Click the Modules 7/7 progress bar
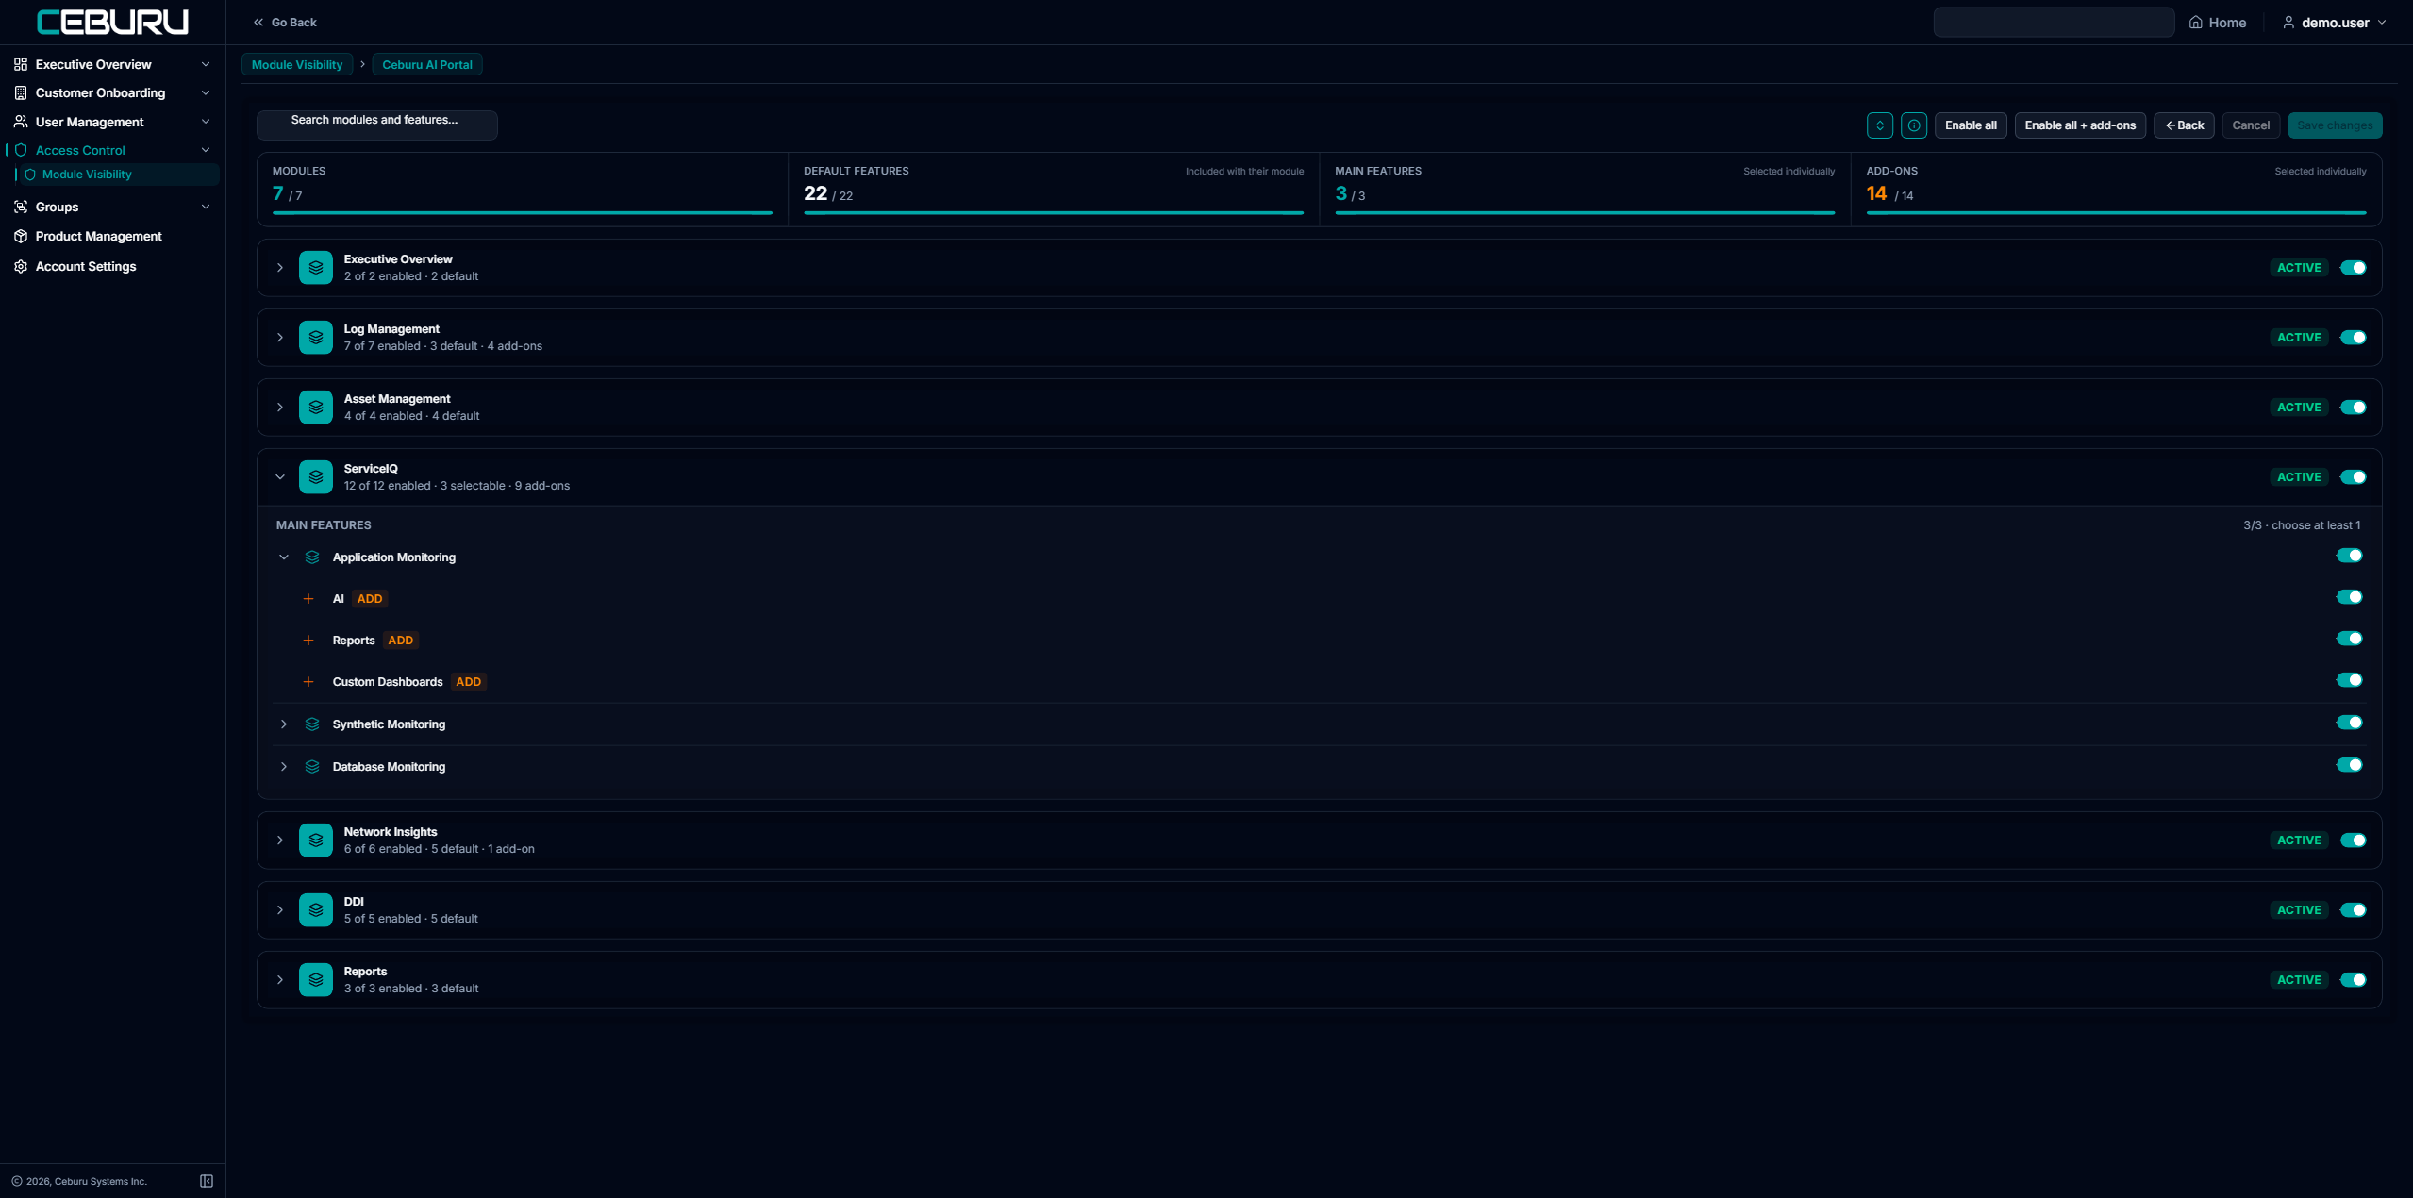 pyautogui.click(x=523, y=213)
